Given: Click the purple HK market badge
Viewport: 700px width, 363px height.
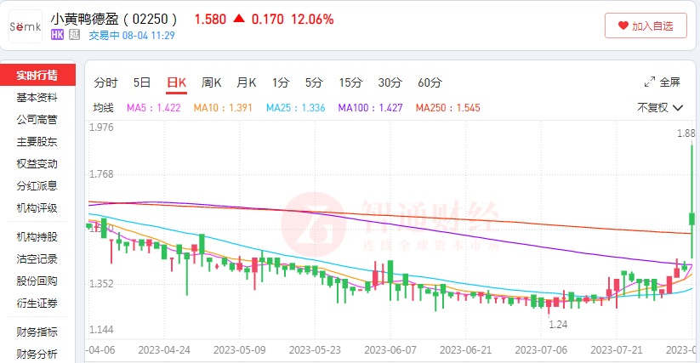Looking at the screenshot, I should click(x=57, y=35).
